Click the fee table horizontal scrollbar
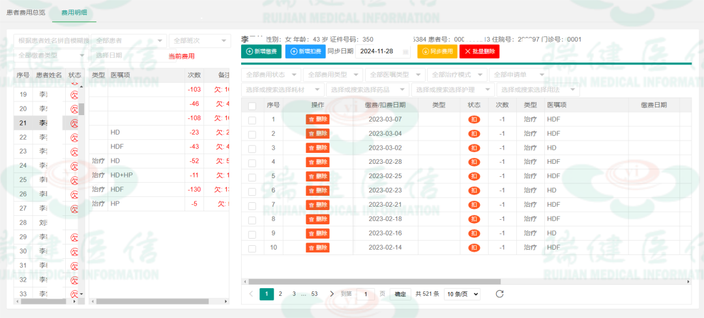 [374, 282]
